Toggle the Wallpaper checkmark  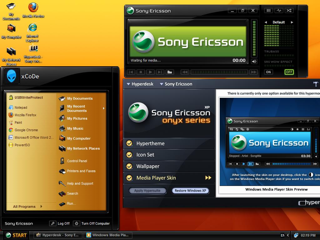tap(129, 166)
